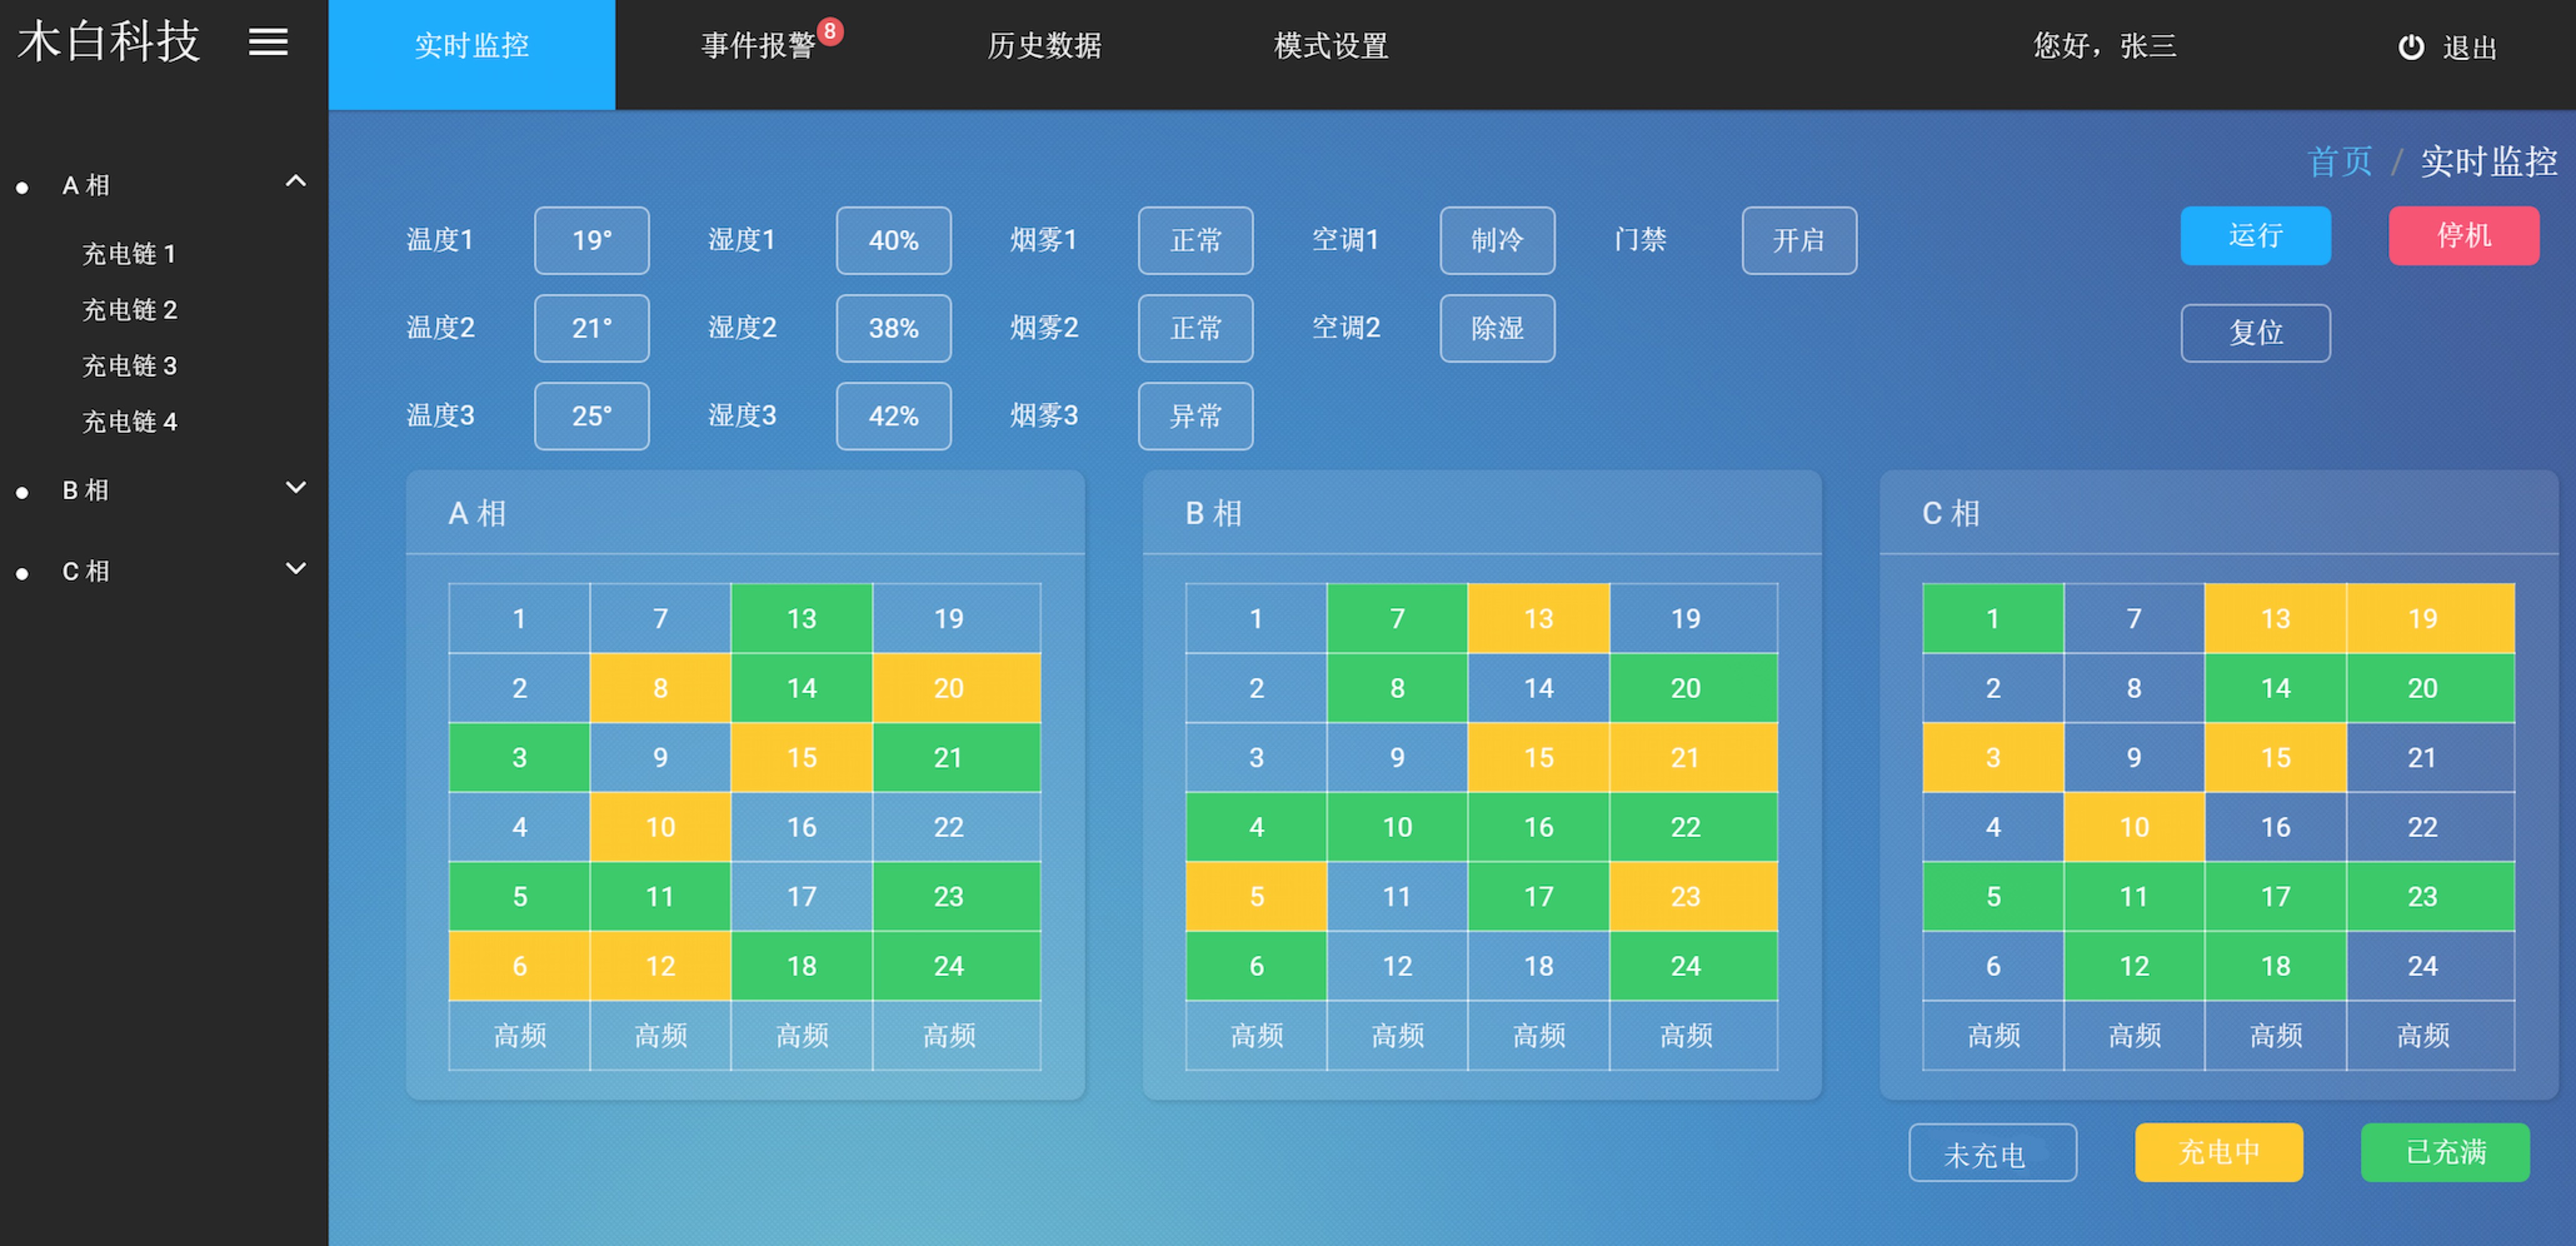Select green cell 3 in A相 grid
Image resolution: width=2576 pixels, height=1246 pixels.
click(519, 757)
